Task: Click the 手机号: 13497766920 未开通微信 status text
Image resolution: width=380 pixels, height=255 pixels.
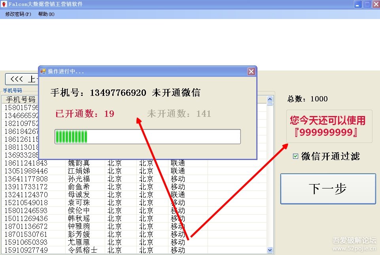Action: (x=125, y=92)
